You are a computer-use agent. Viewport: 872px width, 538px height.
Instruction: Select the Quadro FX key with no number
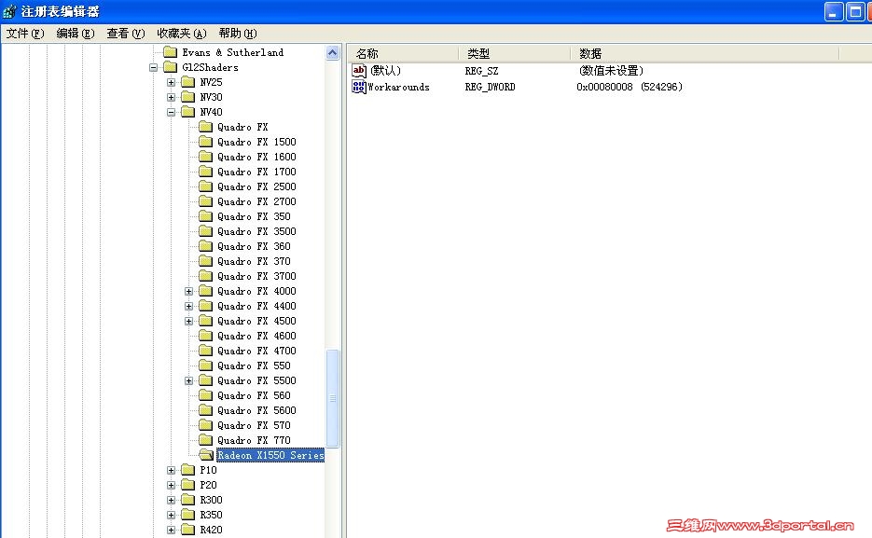point(242,128)
